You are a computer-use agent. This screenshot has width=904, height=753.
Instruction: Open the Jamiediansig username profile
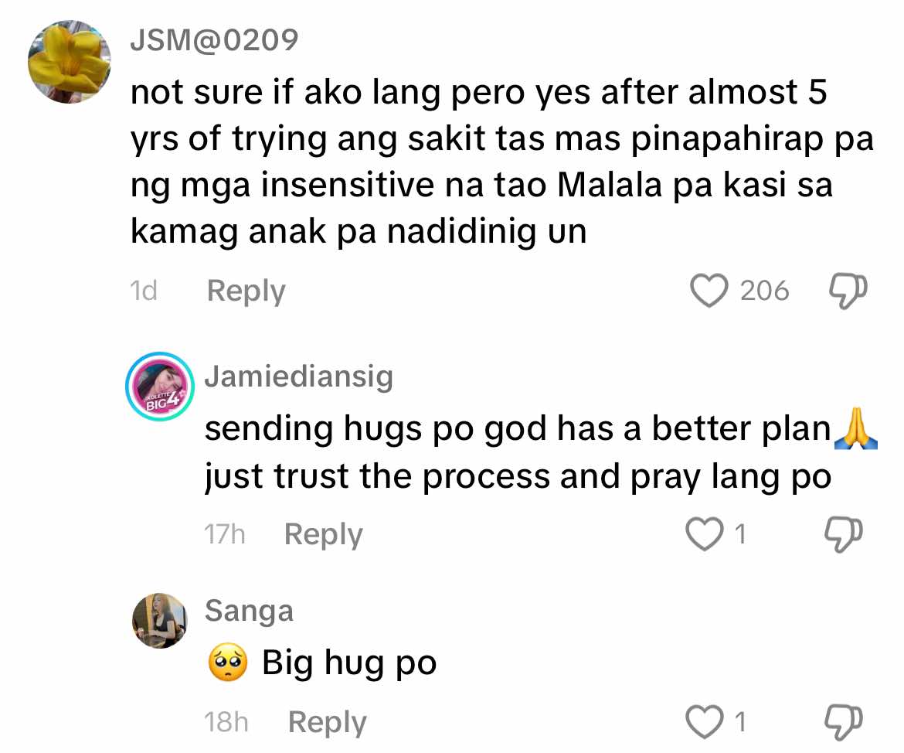pos(299,376)
